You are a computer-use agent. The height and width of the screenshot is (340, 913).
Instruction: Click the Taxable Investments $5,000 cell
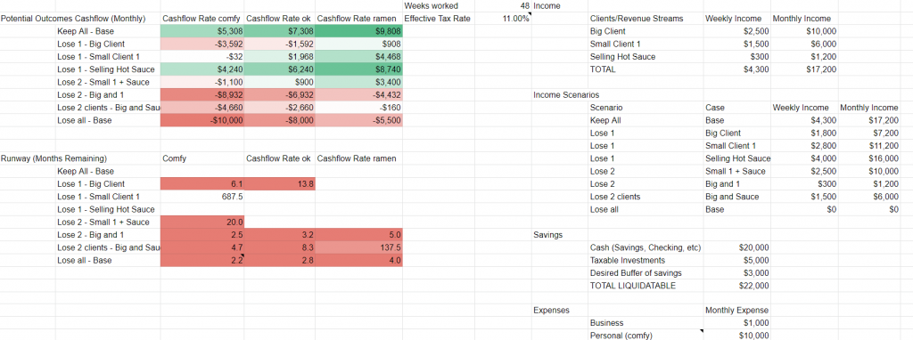click(x=737, y=261)
